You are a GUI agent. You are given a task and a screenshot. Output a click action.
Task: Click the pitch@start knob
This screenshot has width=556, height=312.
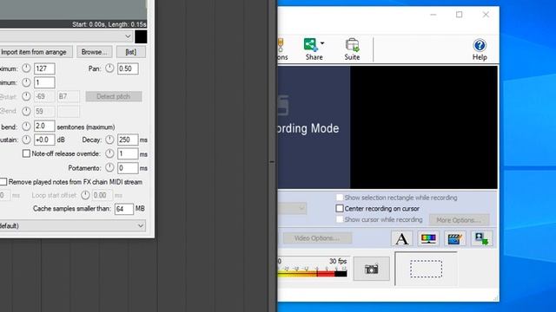pyautogui.click(x=26, y=96)
